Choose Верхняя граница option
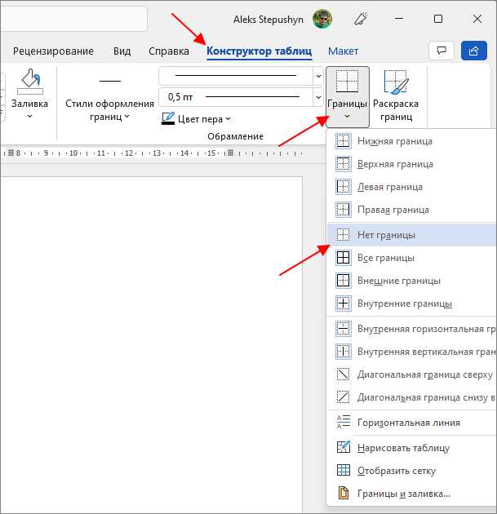The image size is (497, 514). (412, 164)
